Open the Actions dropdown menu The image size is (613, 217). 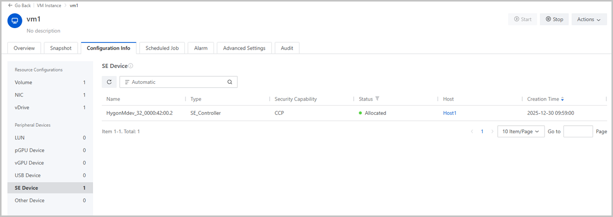[x=588, y=19]
